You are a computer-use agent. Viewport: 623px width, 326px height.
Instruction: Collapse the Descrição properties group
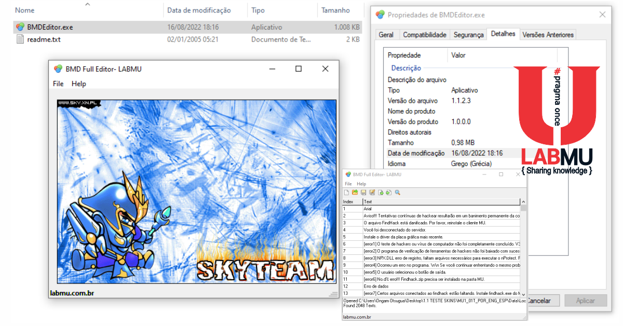406,68
